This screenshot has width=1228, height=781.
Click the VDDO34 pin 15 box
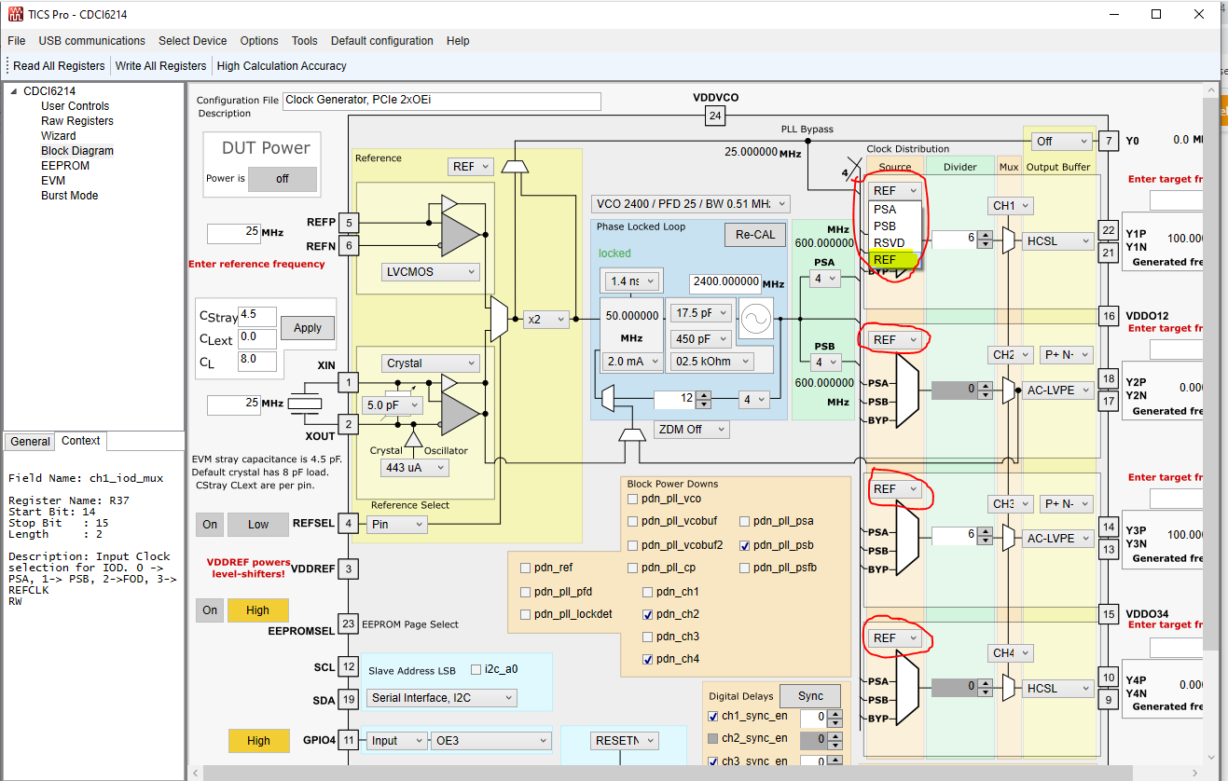[1108, 614]
